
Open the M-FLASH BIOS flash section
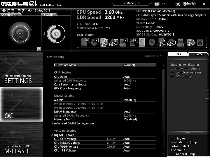(21, 139)
